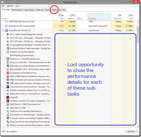Open the File menu
Image resolution: width=141 pixels, height=137 pixels.
(x=3, y=6)
